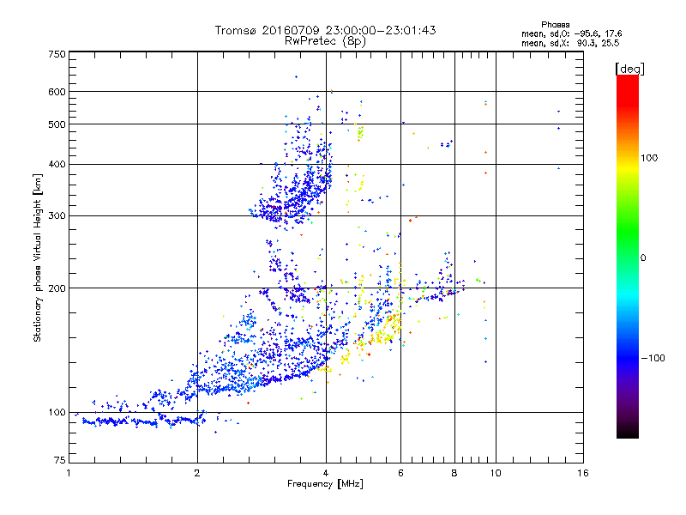This screenshot has width=686, height=515.
Task: Click the x-axis tick label '8'
Action: tap(454, 473)
